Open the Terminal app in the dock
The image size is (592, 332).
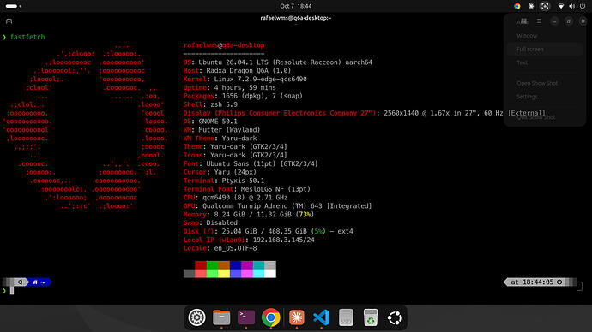(x=246, y=317)
